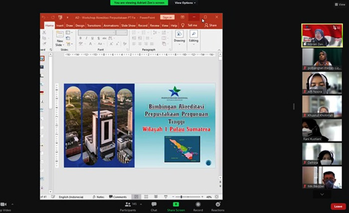Click the Format Painter icon
Viewport: 349px width, 213px height.
coord(44,44)
